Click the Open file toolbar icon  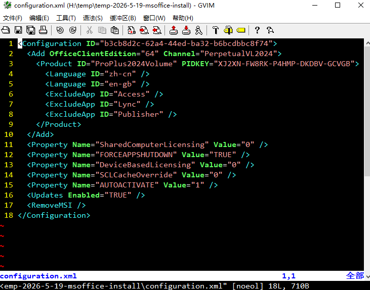(6, 30)
